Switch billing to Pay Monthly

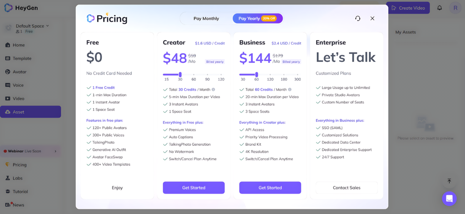click(x=206, y=19)
